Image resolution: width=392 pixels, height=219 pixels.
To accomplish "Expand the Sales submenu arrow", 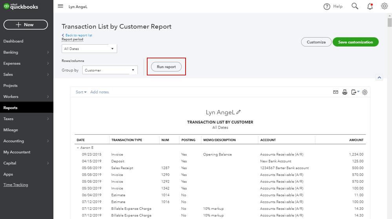I will 48,74.
